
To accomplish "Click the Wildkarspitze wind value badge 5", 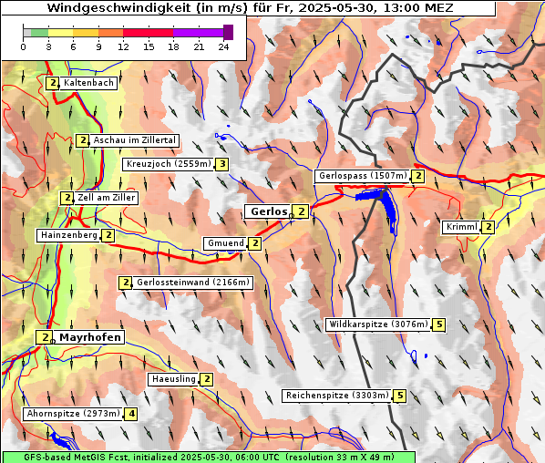I will [439, 324].
